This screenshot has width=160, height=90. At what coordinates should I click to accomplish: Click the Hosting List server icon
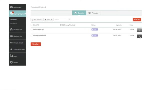coord(11,36)
